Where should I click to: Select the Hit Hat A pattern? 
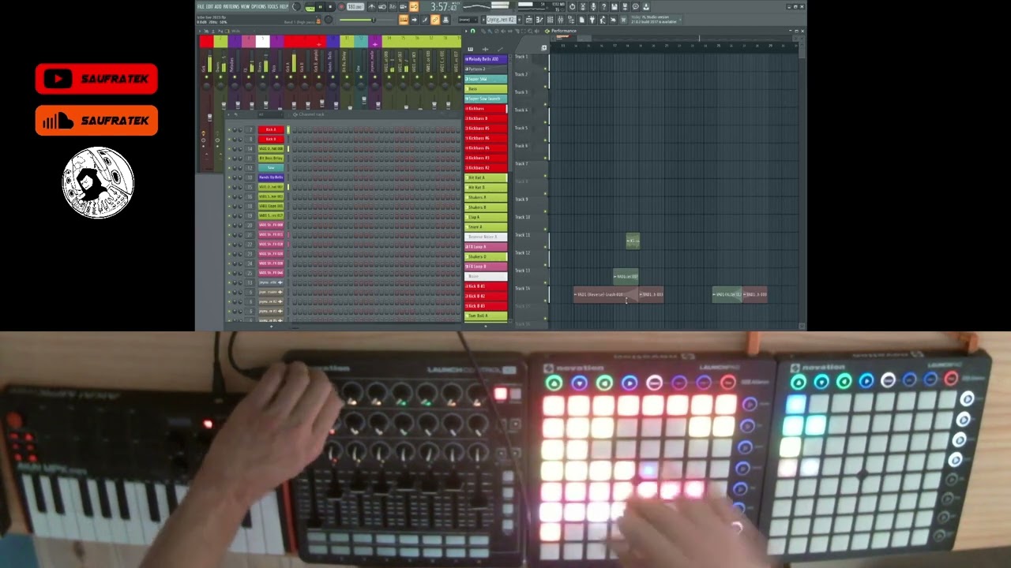pyautogui.click(x=486, y=177)
